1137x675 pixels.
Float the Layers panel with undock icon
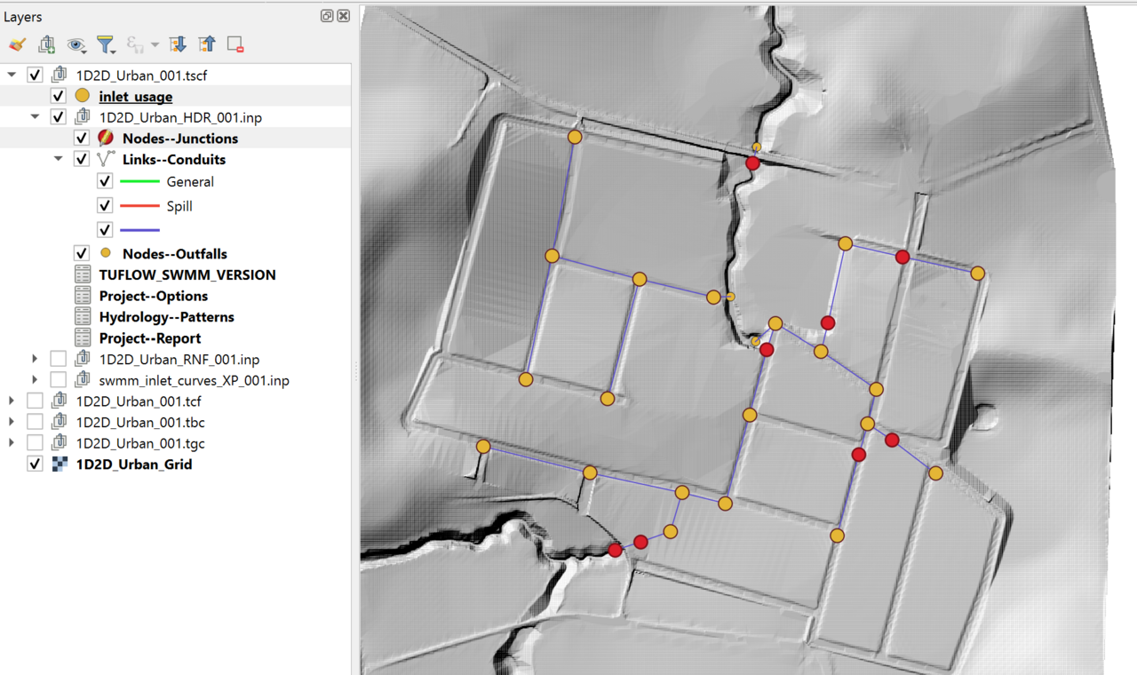[x=327, y=16]
